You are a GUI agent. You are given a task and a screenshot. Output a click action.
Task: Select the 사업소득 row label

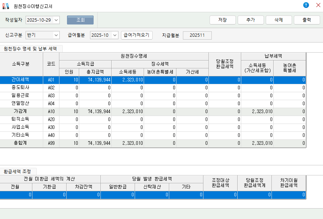[x=21, y=127]
